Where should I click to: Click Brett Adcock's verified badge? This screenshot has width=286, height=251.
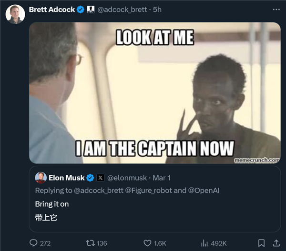[x=81, y=10]
